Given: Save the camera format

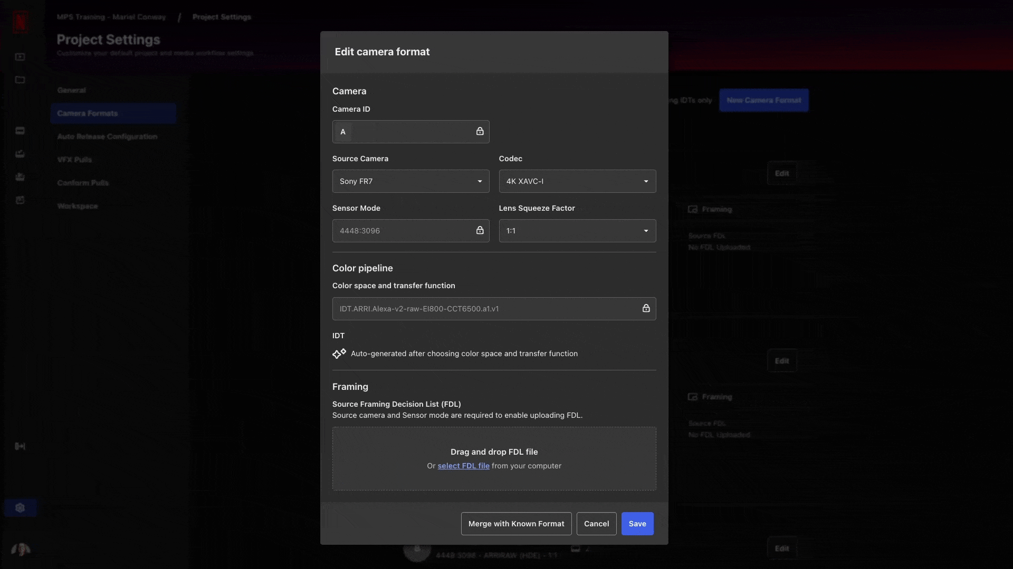Looking at the screenshot, I should pyautogui.click(x=637, y=524).
